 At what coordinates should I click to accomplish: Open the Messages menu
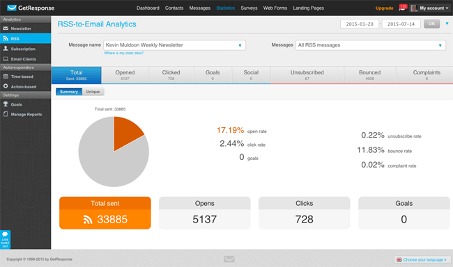199,8
